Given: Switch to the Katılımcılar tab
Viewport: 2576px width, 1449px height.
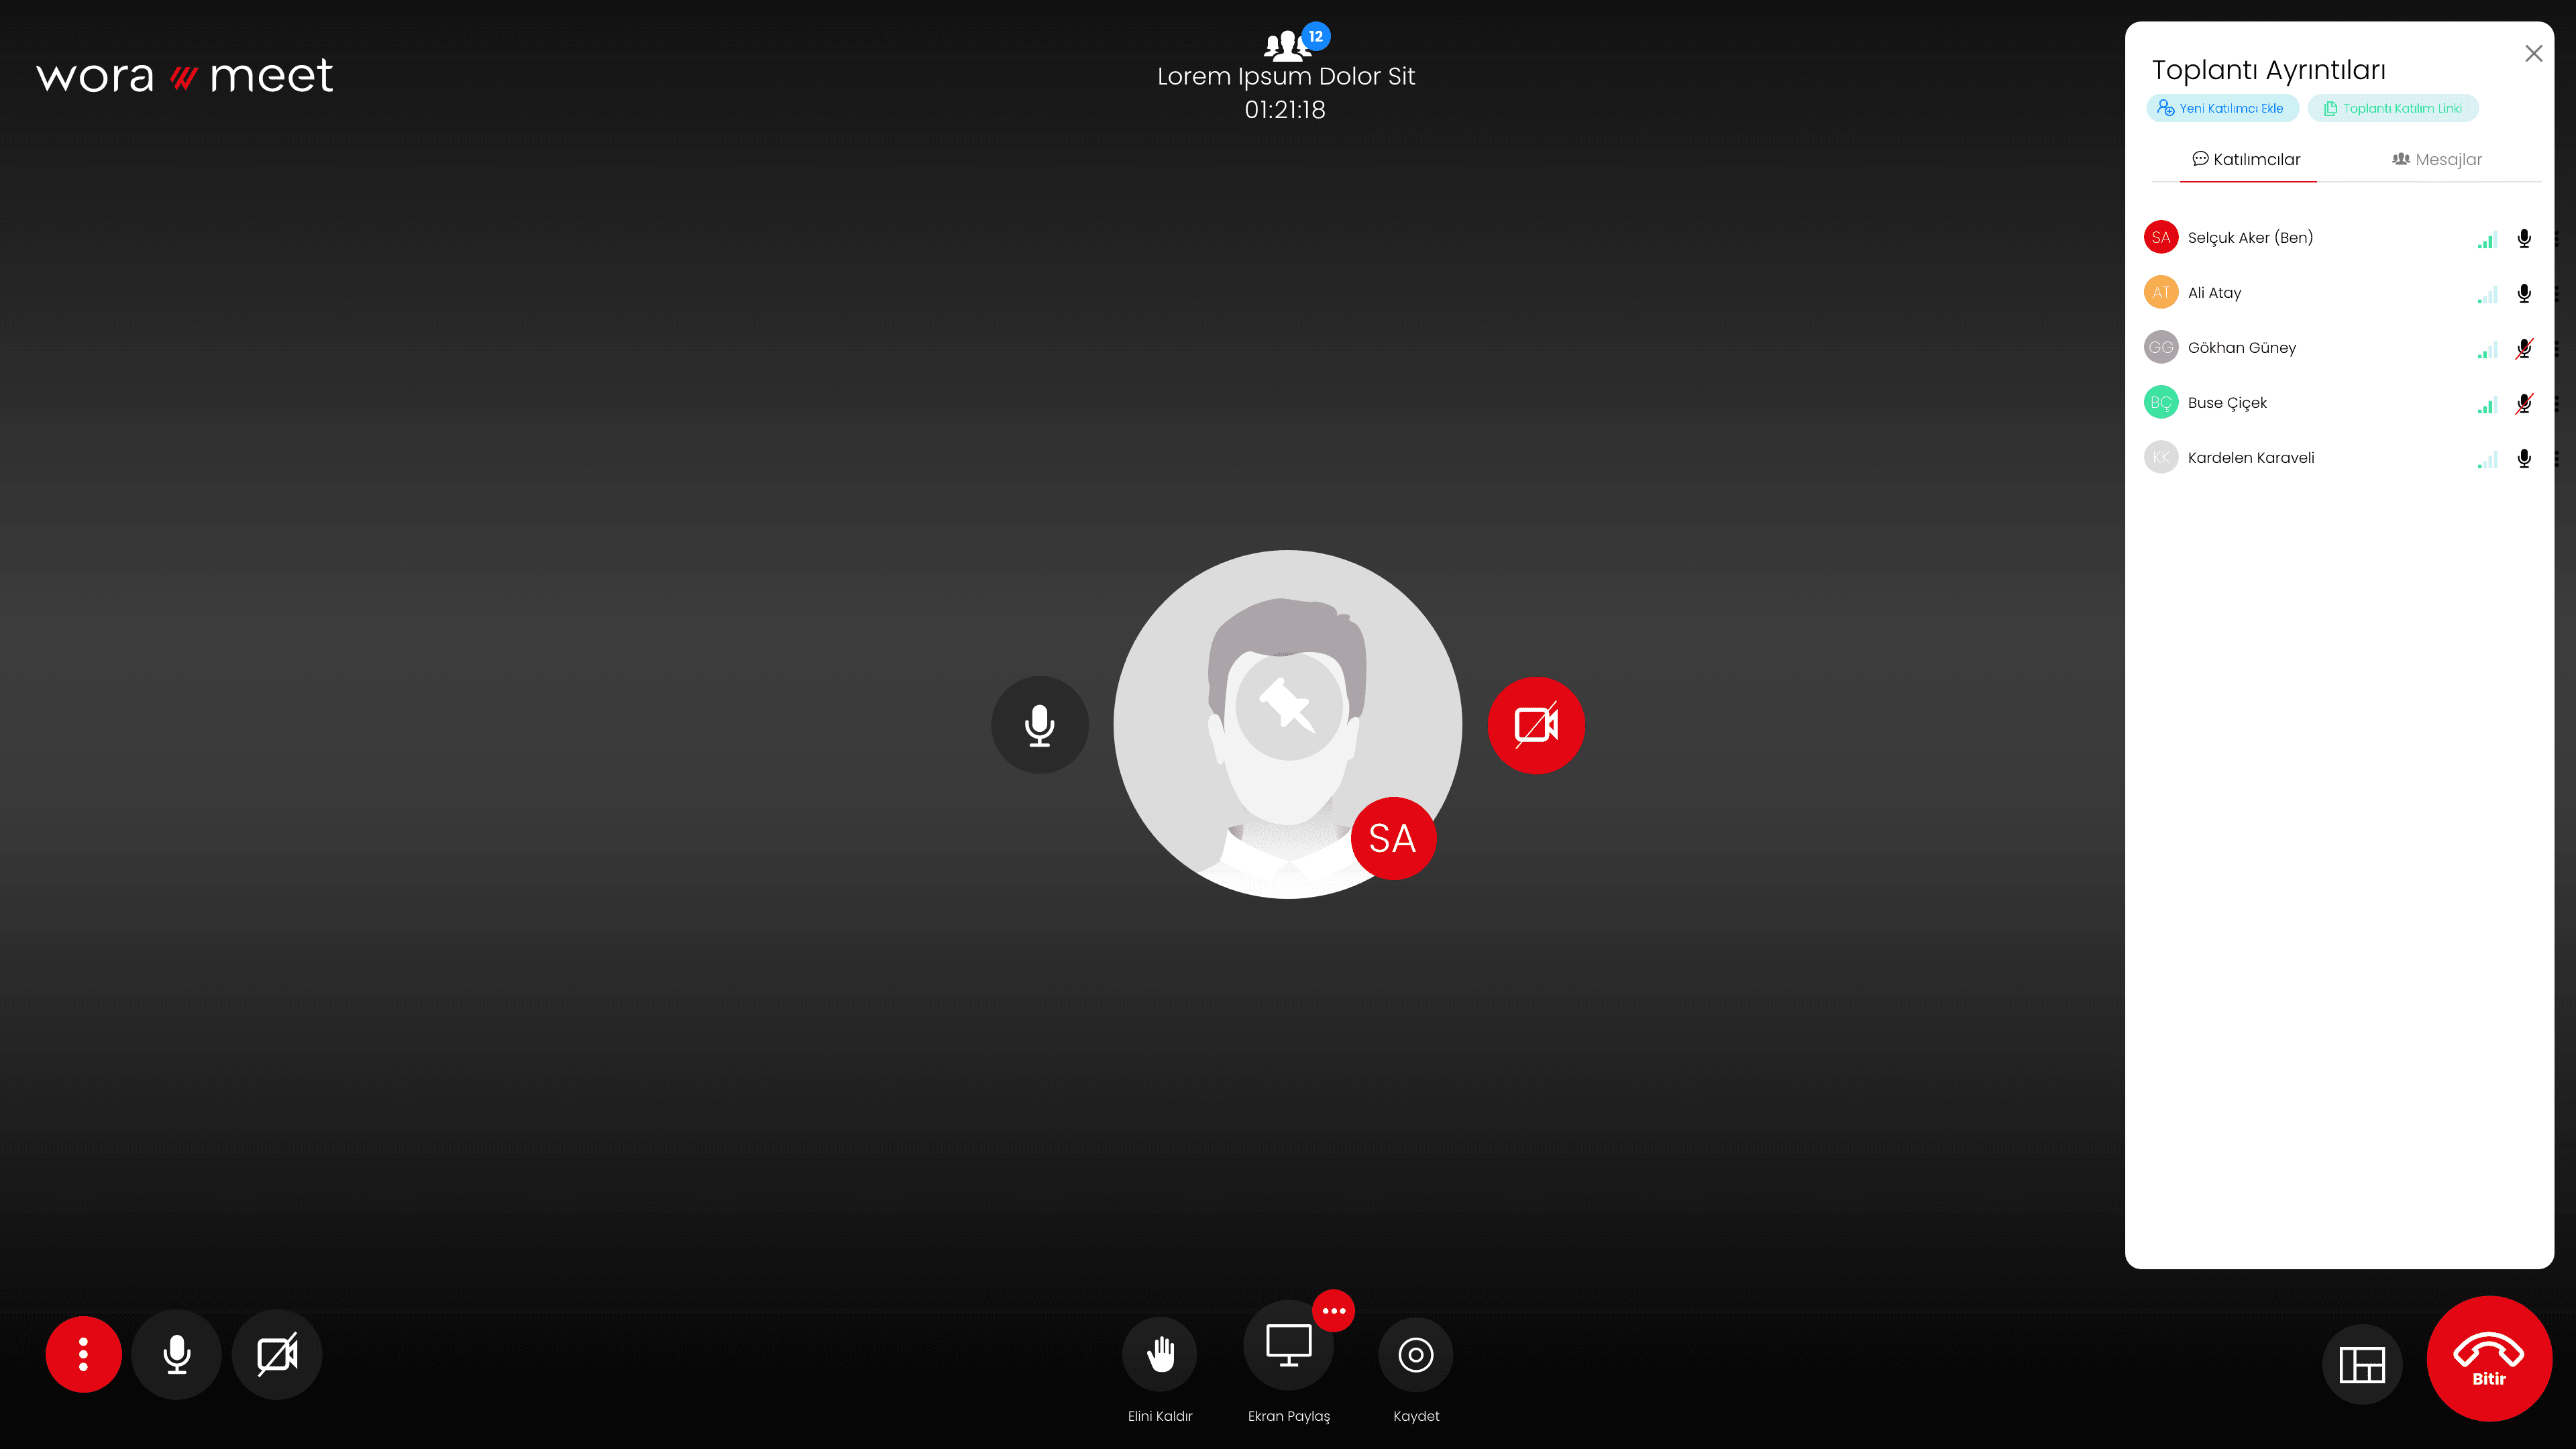Looking at the screenshot, I should pos(2247,159).
